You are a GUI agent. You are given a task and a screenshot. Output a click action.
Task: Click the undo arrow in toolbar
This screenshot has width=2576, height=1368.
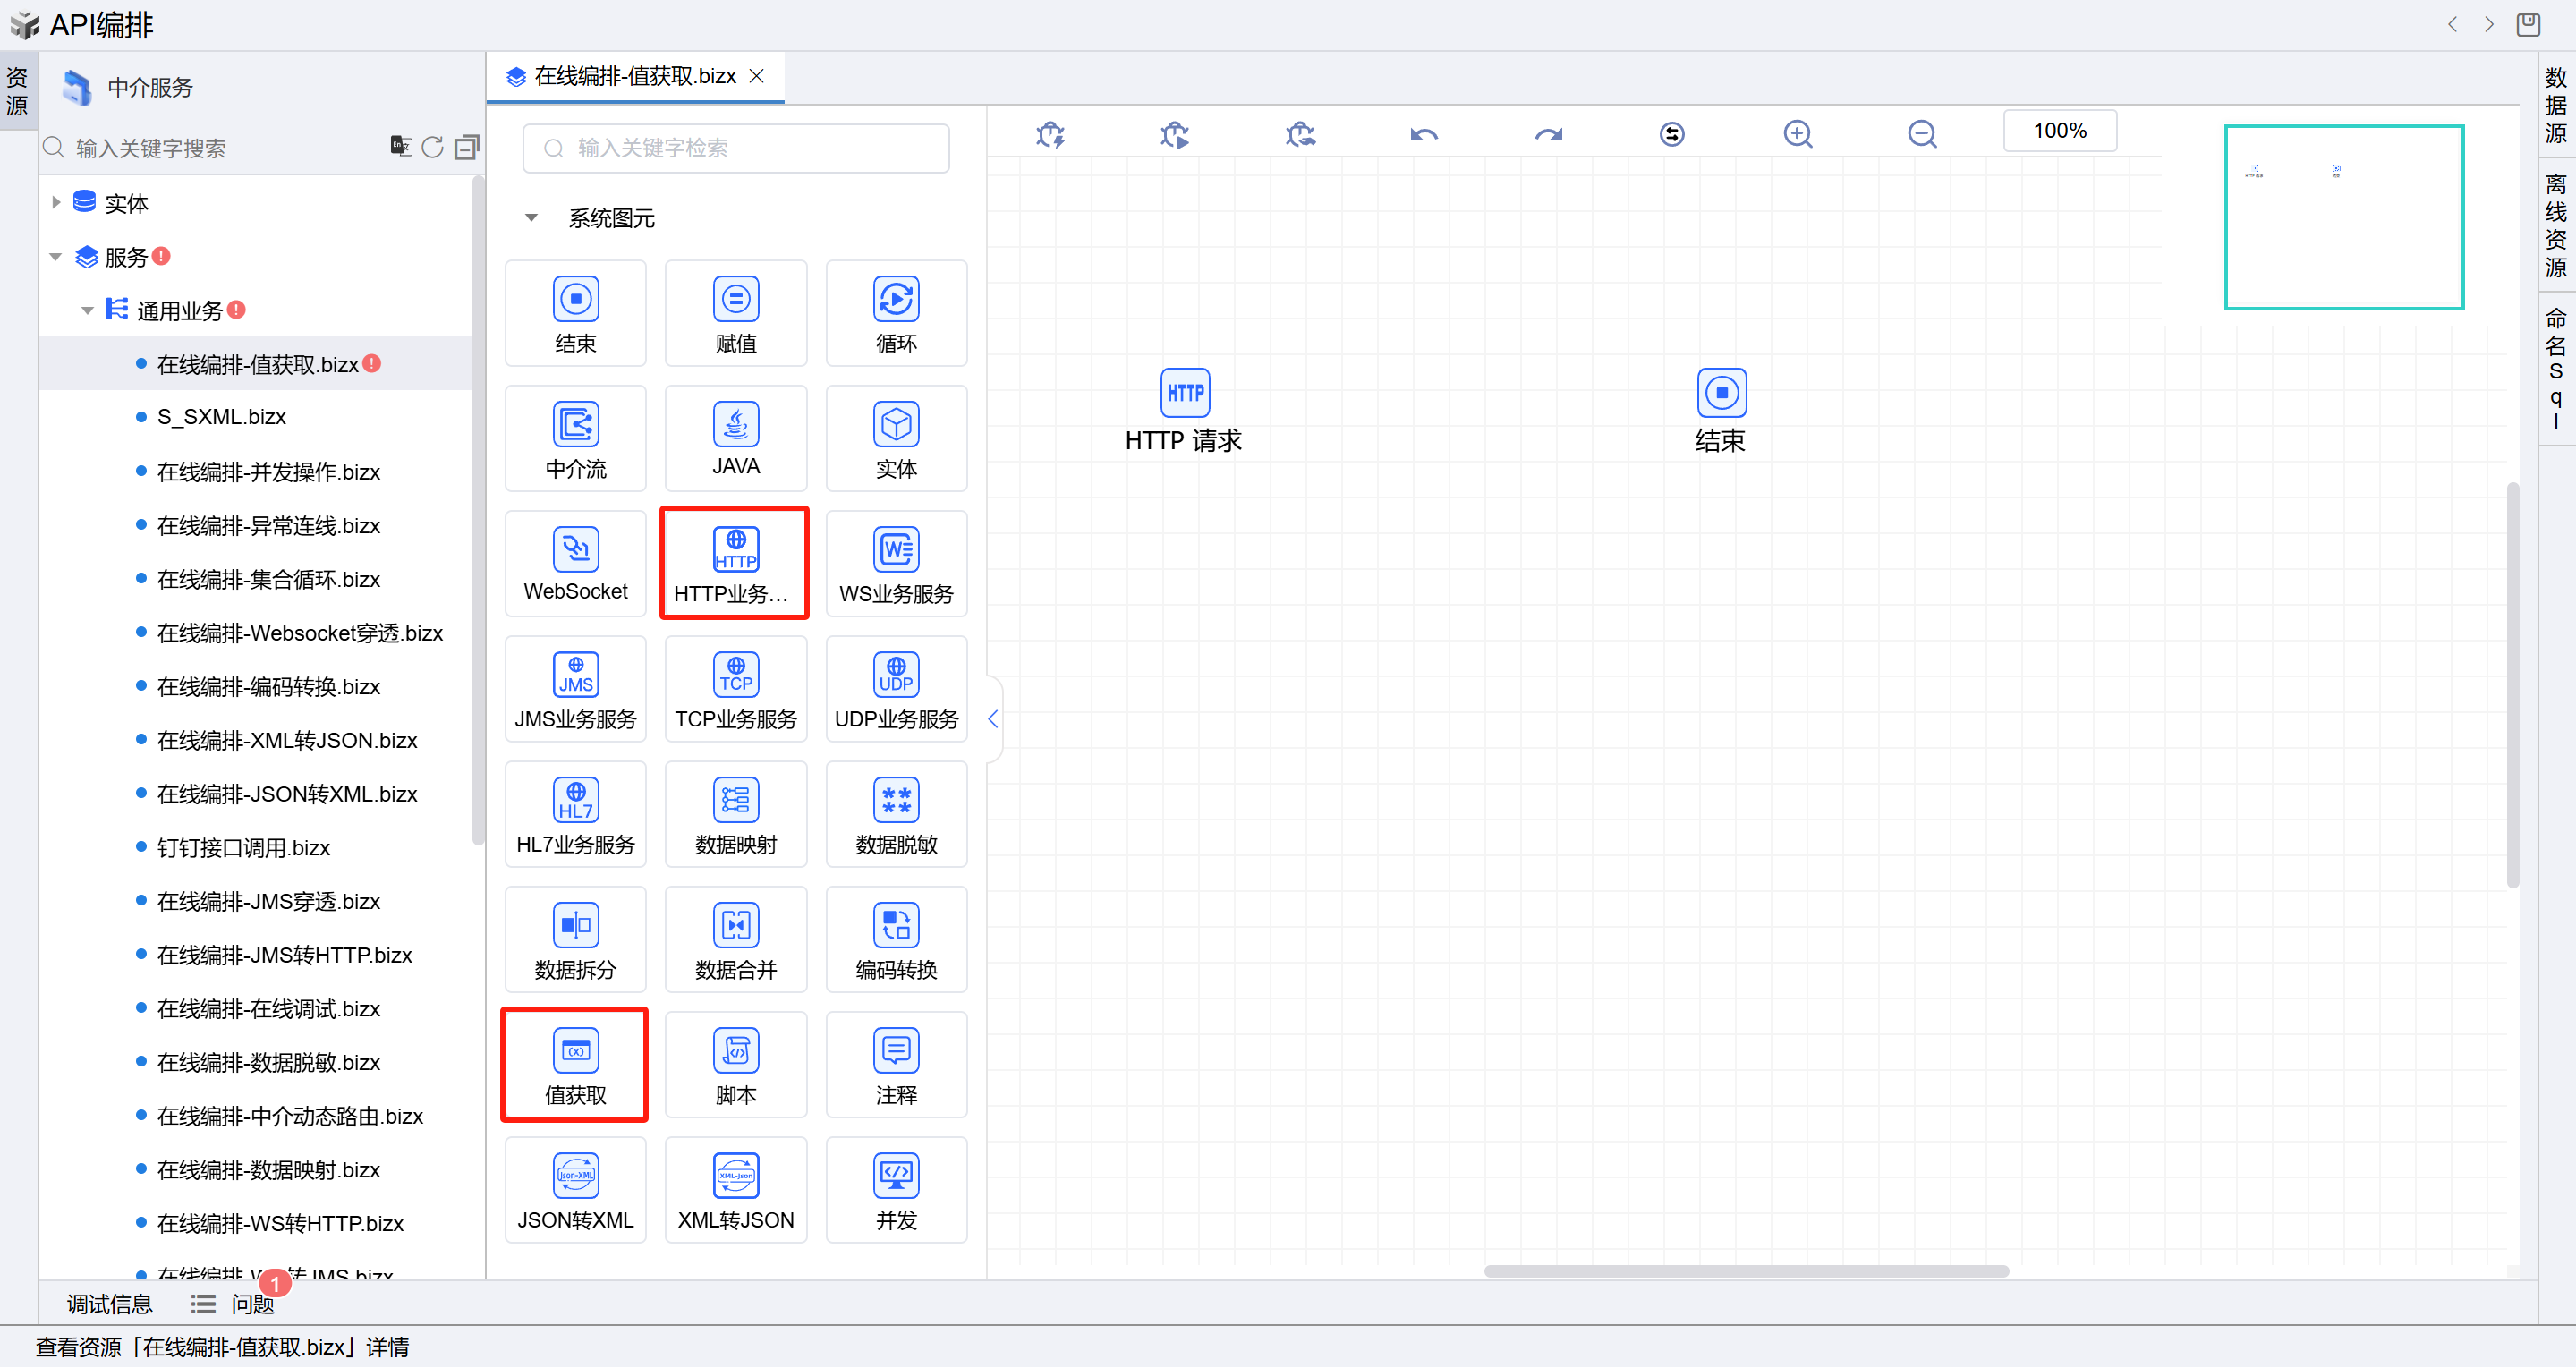tap(1423, 134)
